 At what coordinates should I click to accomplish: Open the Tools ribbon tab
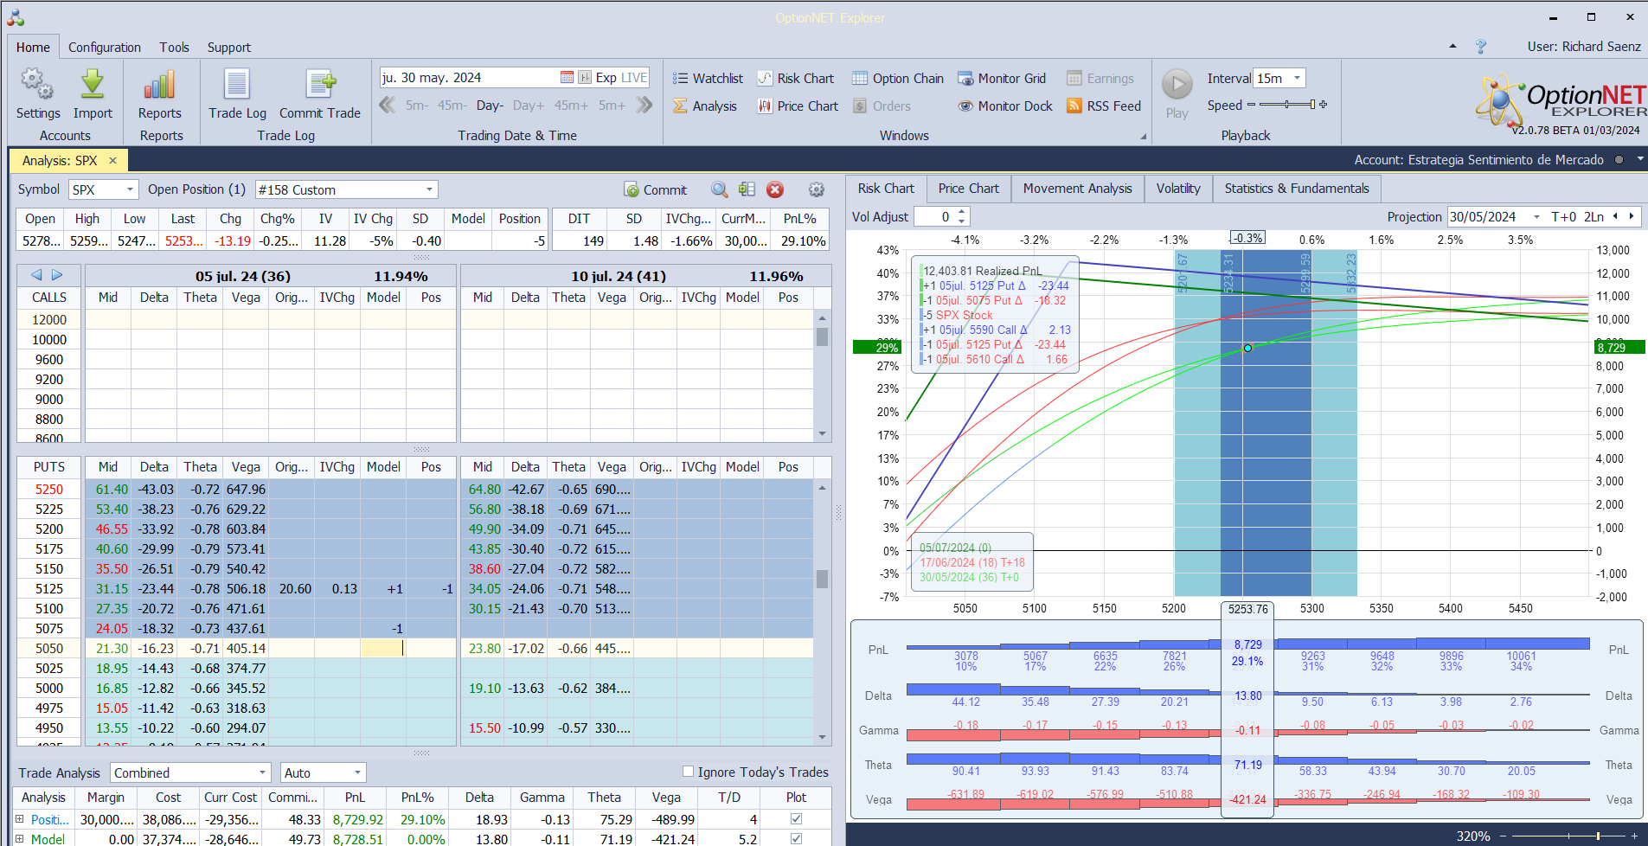coord(174,48)
